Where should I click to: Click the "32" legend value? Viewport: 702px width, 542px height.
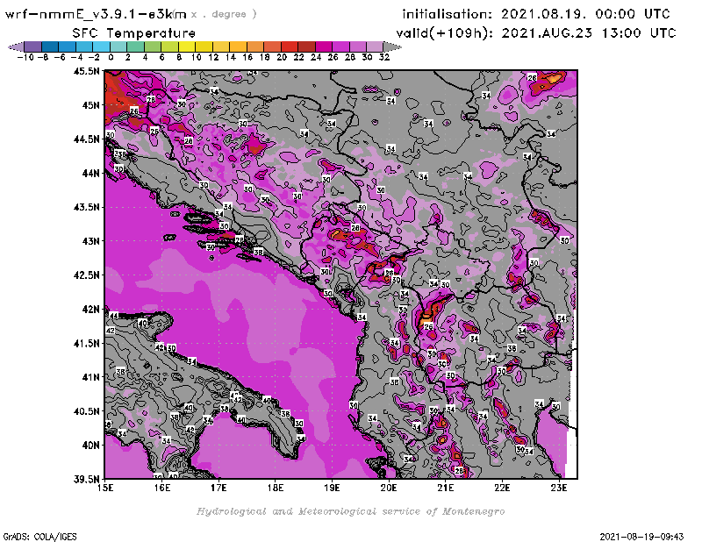point(384,58)
